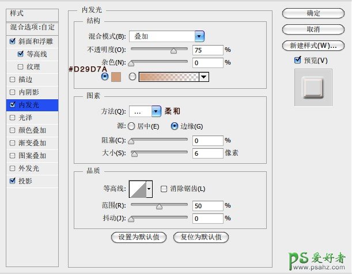Click the style preview thumbnail
Image resolution: width=352 pixels, height=274 pixels.
pos(313,87)
